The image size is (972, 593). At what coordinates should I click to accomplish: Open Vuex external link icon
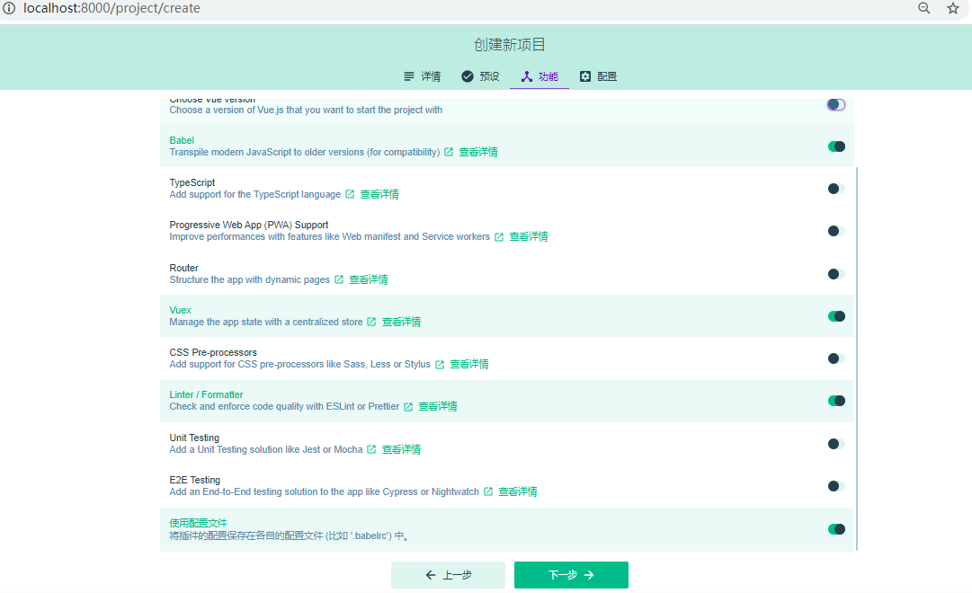point(371,322)
